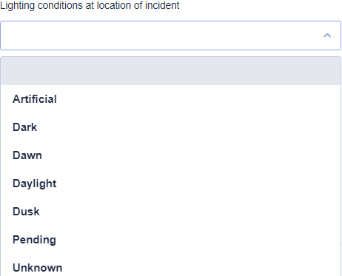The image size is (342, 276).
Task: Click the Lighting conditions at location label
Action: (90, 5)
